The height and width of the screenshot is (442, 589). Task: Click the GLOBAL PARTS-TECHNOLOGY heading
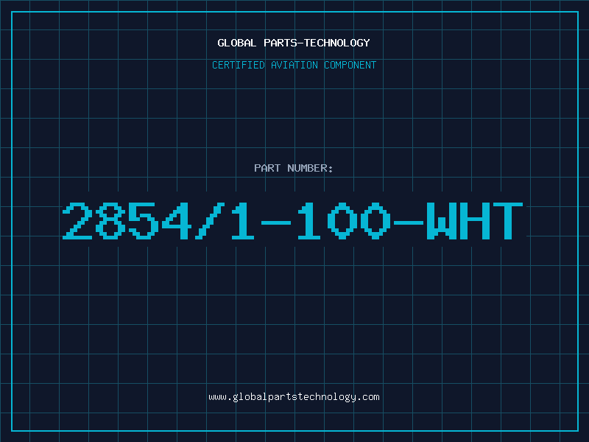coord(294,43)
